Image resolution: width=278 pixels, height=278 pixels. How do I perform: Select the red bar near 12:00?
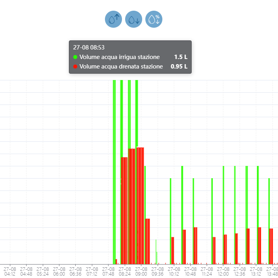(225, 249)
